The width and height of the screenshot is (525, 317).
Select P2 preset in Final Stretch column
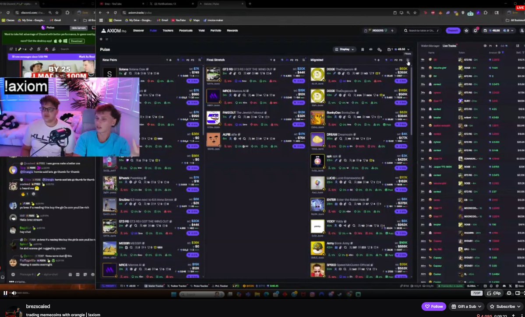(292, 60)
